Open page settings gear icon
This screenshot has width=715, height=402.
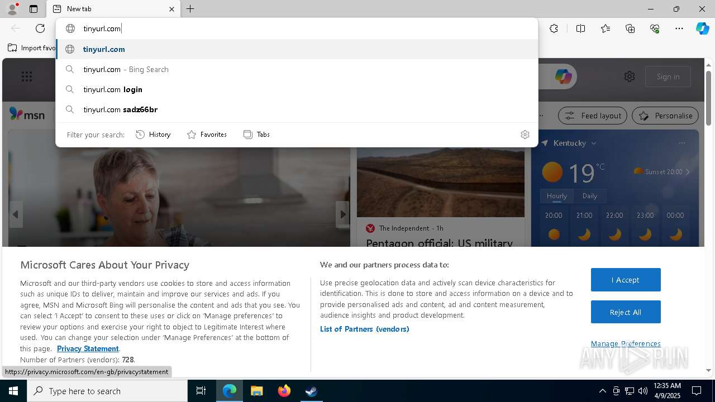point(630,76)
